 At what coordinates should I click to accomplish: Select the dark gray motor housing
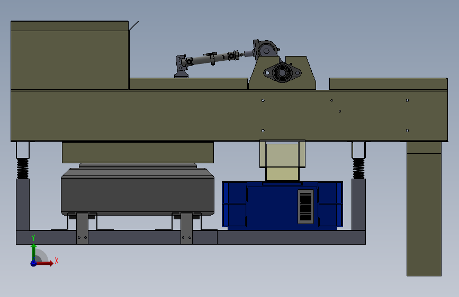pyautogui.click(x=138, y=191)
